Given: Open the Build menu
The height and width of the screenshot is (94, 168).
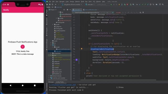Looking at the screenshot, I should point(83,2).
